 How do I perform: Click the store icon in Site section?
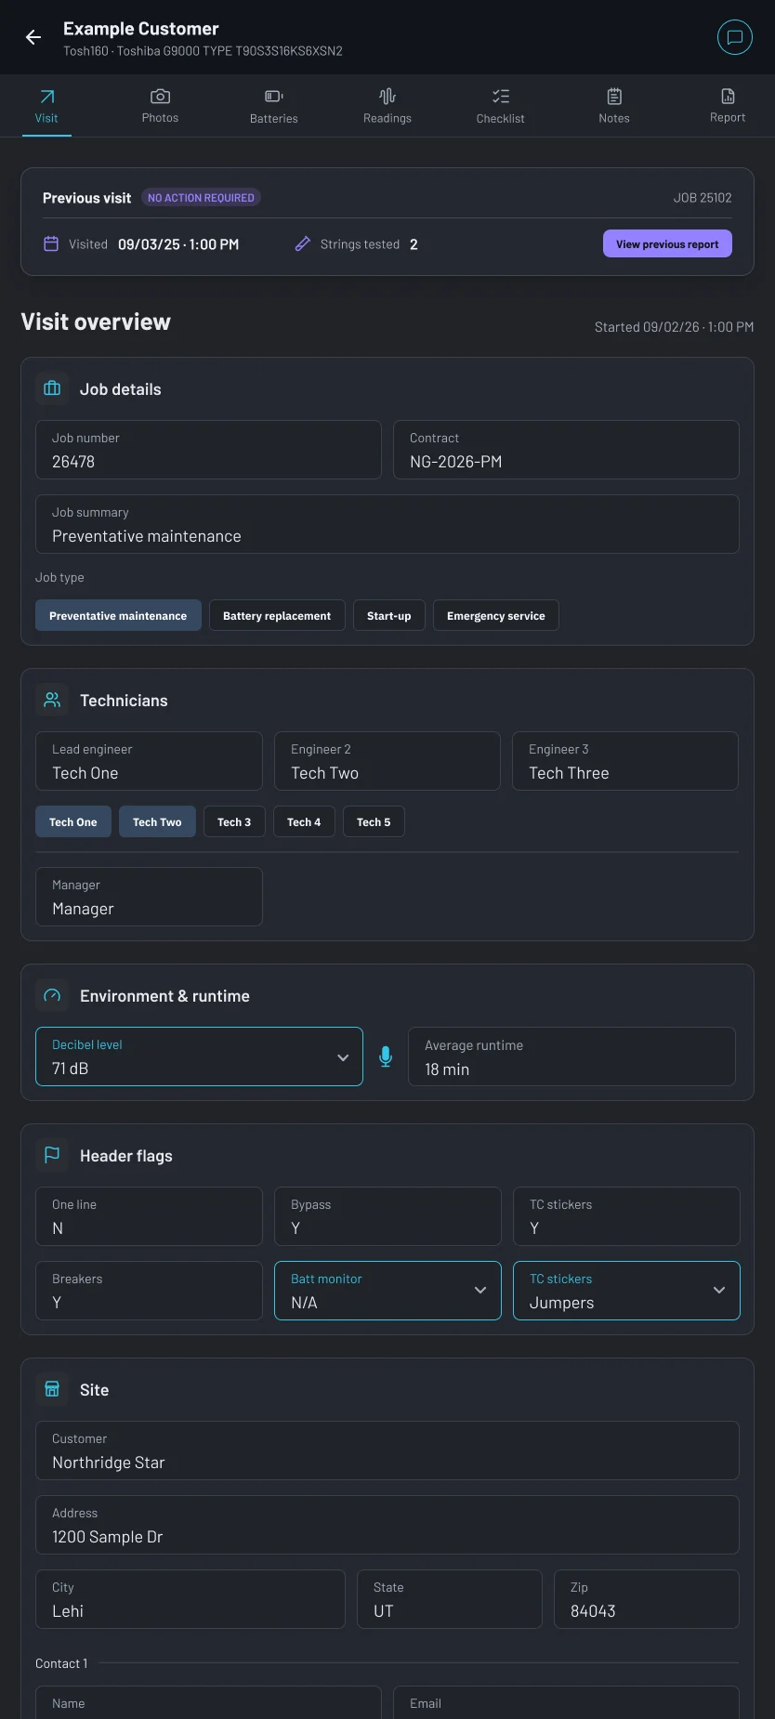52,1389
